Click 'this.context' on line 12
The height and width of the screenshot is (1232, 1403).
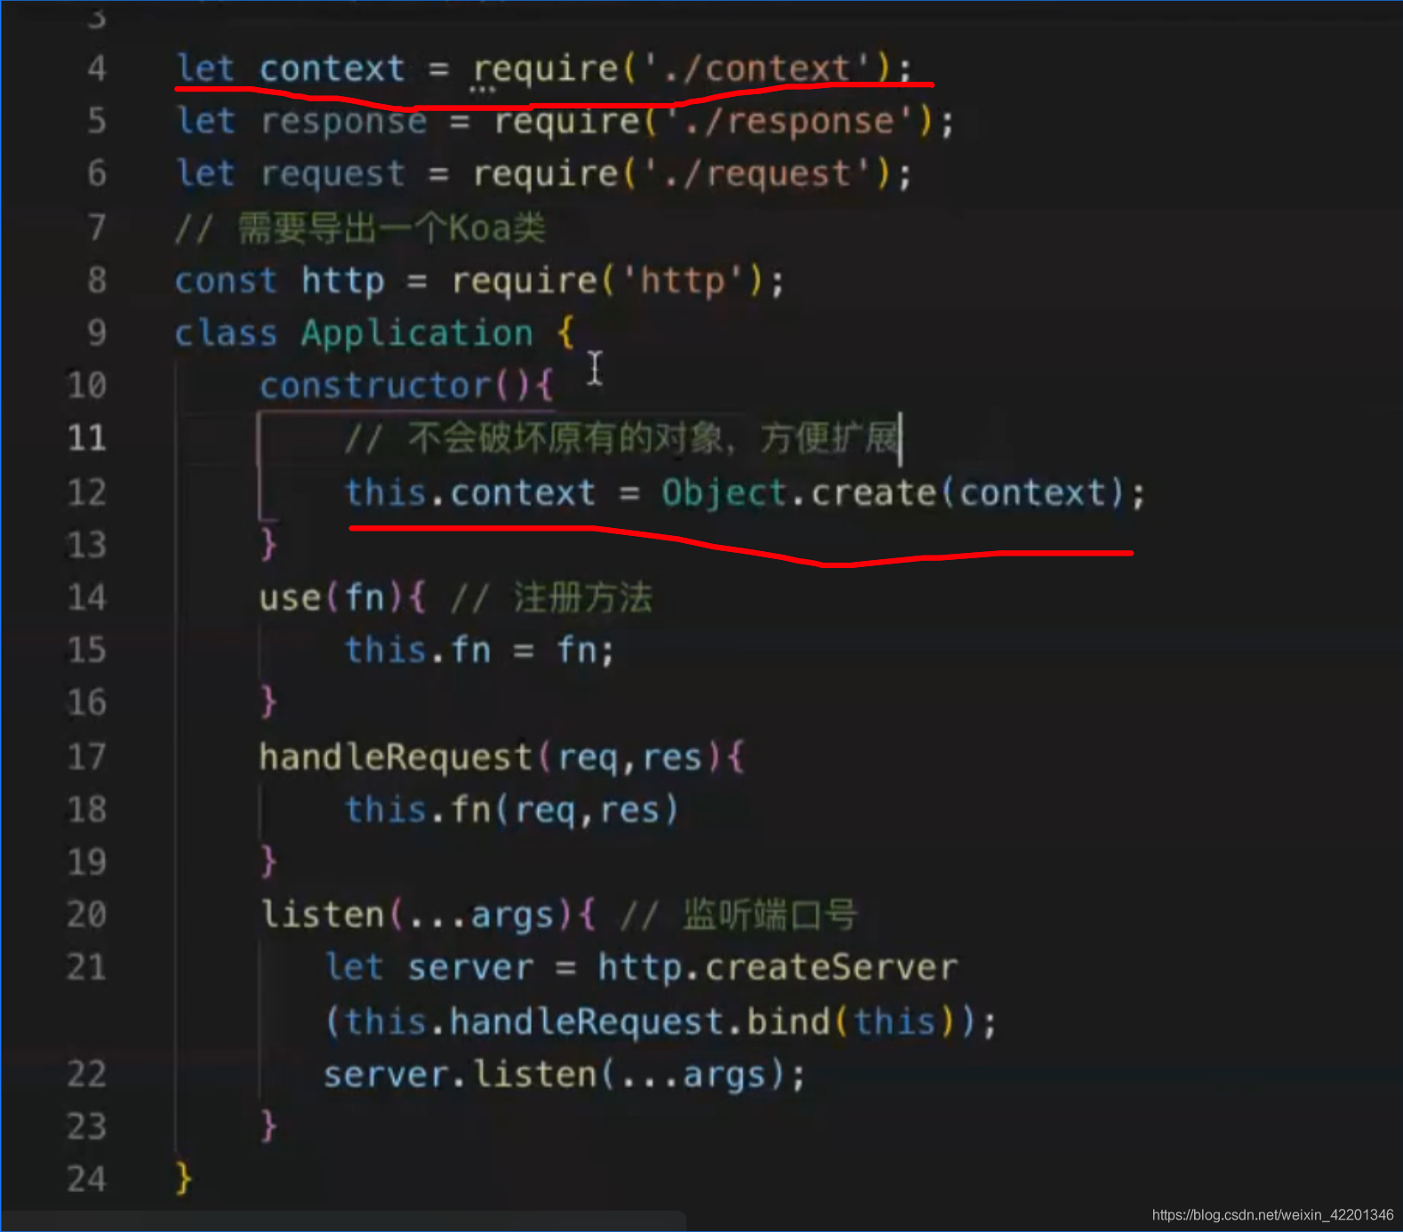469,492
